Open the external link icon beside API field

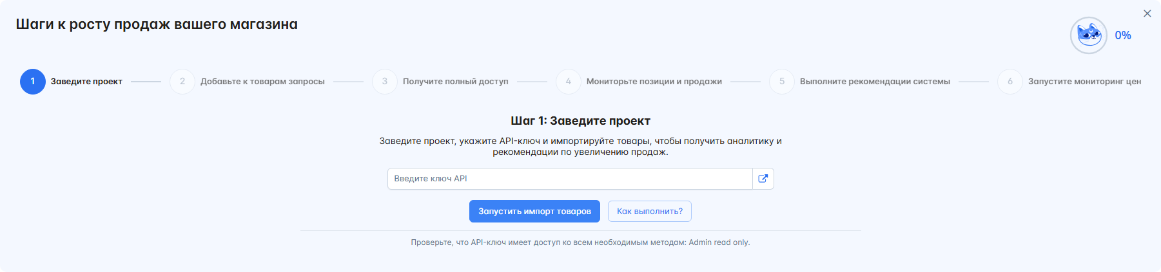click(x=763, y=179)
